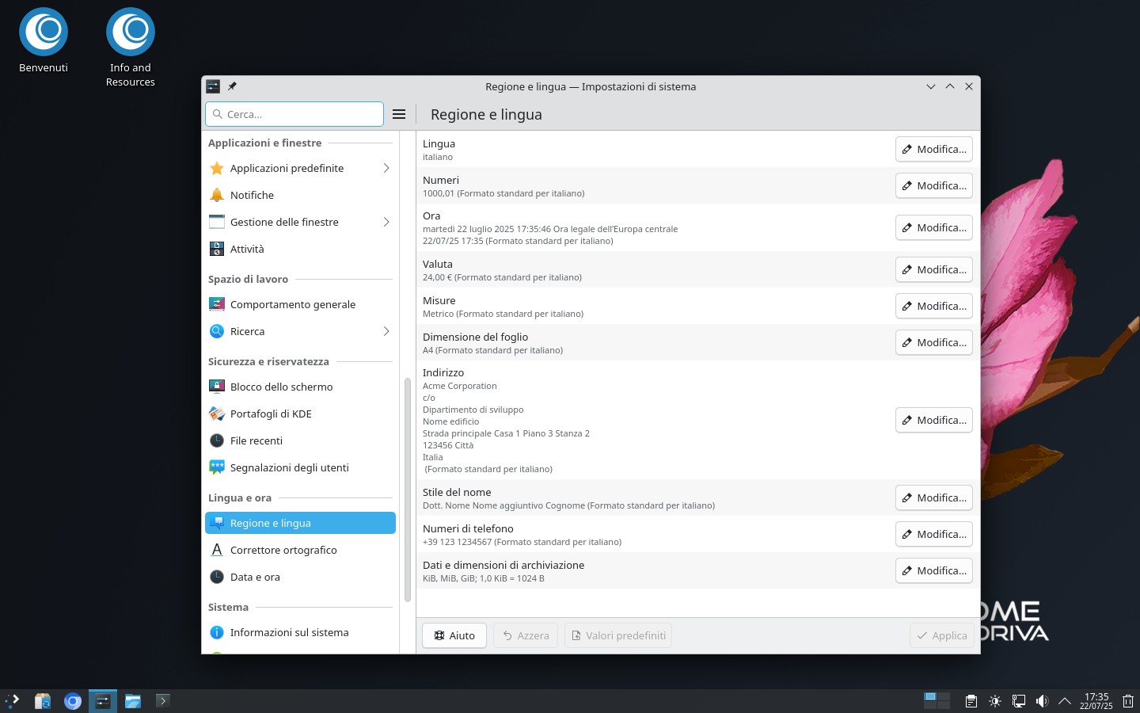
Task: Expand Gestione delle finestre submenu
Action: pos(386,222)
